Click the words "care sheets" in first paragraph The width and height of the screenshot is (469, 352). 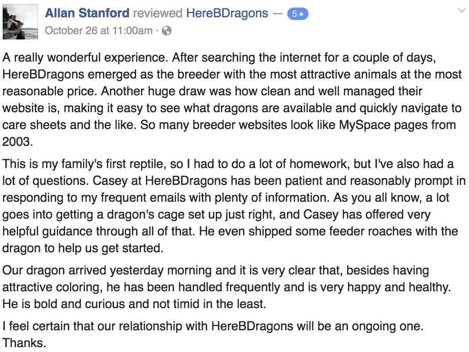tap(35, 125)
